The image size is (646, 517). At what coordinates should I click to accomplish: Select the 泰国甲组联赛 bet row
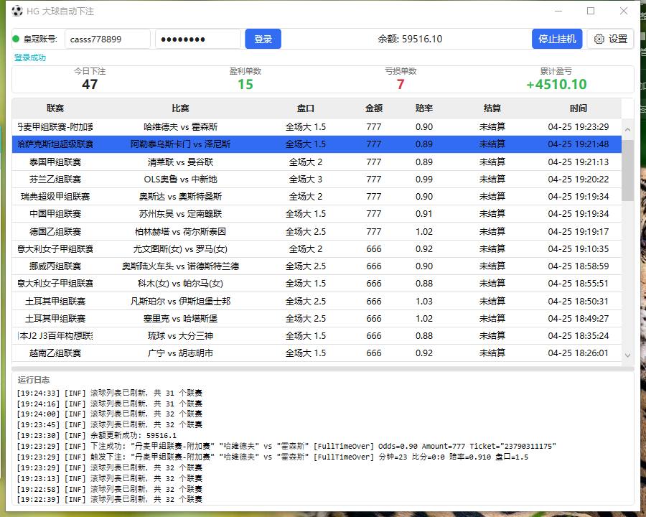tap(317, 162)
